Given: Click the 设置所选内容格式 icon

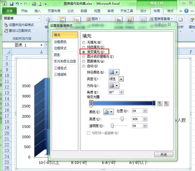Looking at the screenshot, I should click(6, 25).
